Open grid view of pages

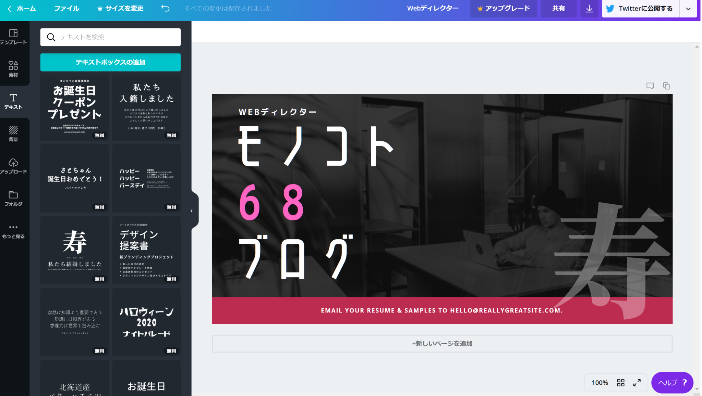point(620,383)
